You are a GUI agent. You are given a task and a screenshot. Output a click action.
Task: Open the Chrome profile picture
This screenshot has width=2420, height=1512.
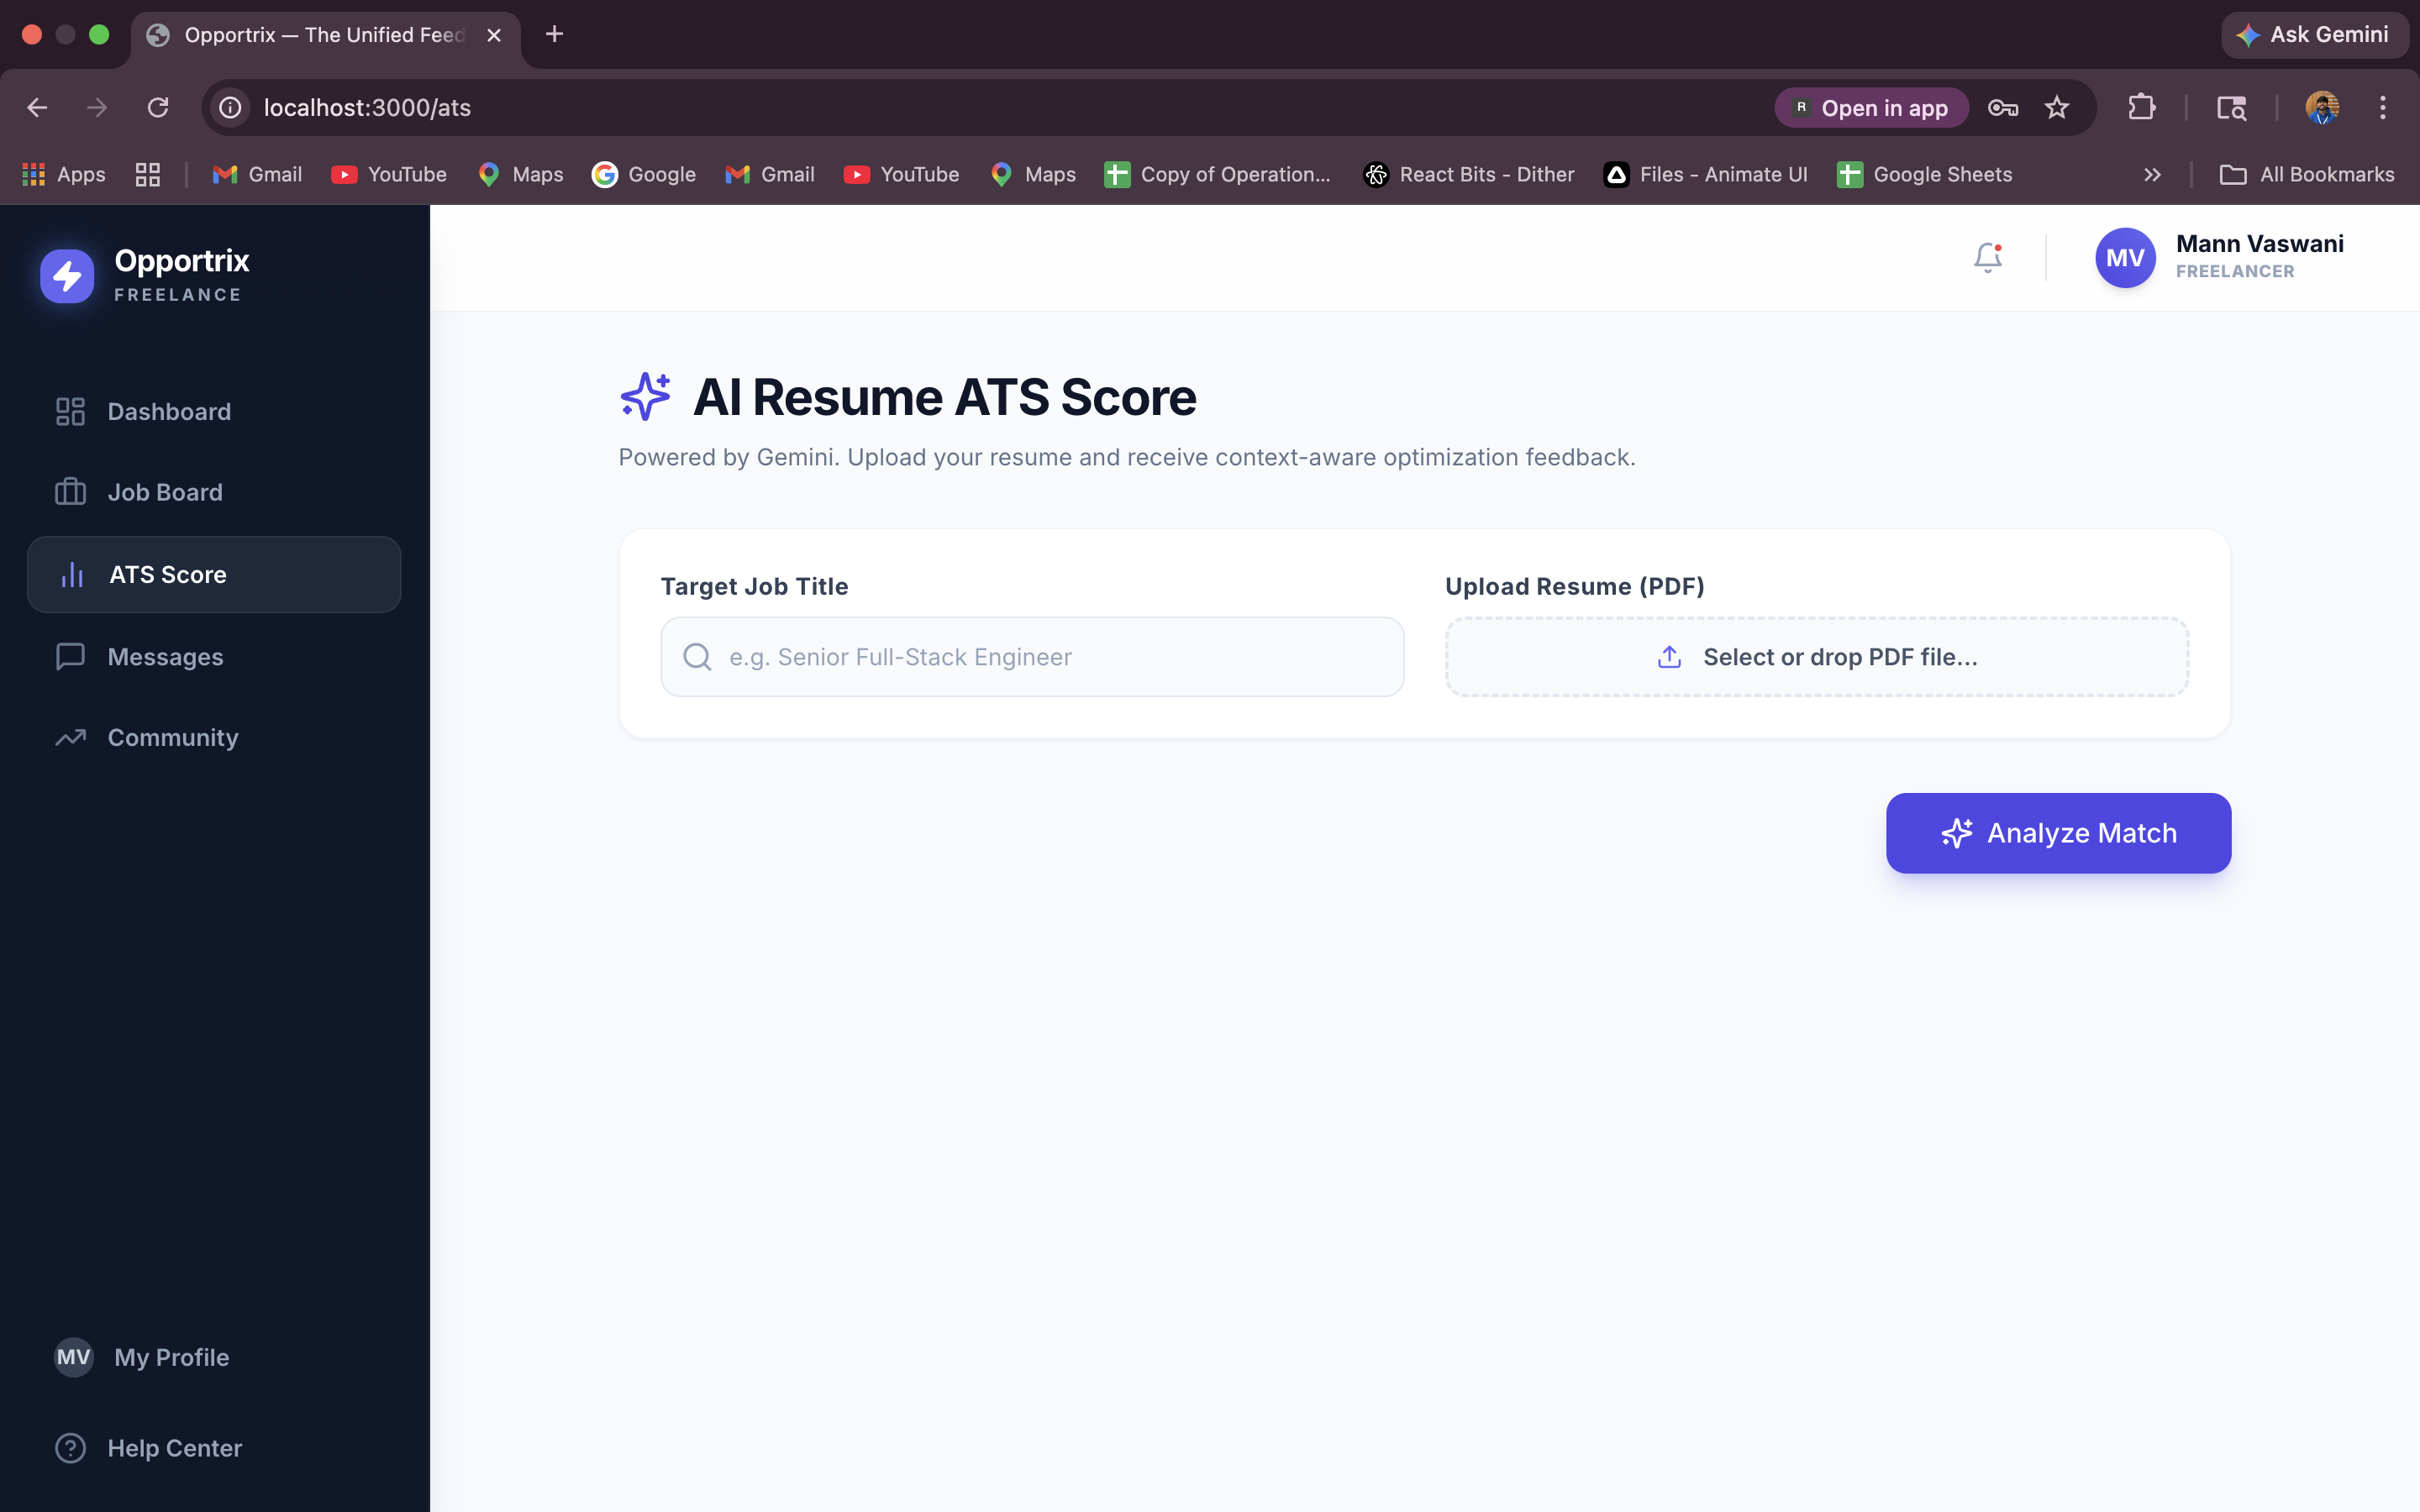pos(2322,108)
